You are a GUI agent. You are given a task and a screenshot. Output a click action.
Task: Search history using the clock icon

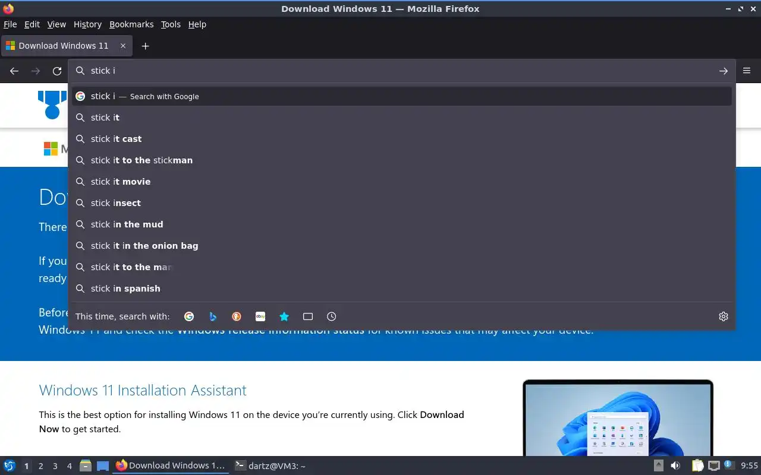point(332,316)
